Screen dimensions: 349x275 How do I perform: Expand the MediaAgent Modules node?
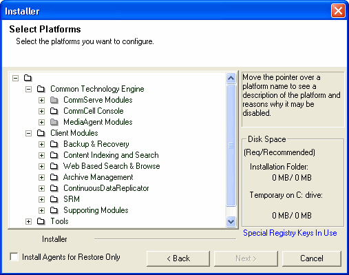(x=41, y=122)
